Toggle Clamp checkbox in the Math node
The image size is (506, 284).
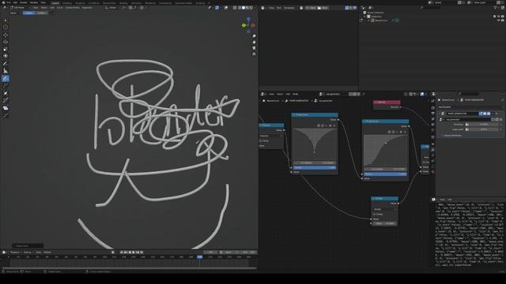[x=375, y=214]
